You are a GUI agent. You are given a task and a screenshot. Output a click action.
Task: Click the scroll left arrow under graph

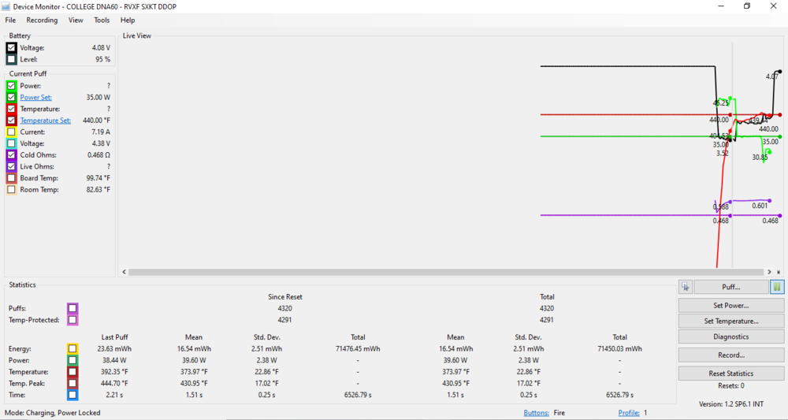tap(123, 272)
